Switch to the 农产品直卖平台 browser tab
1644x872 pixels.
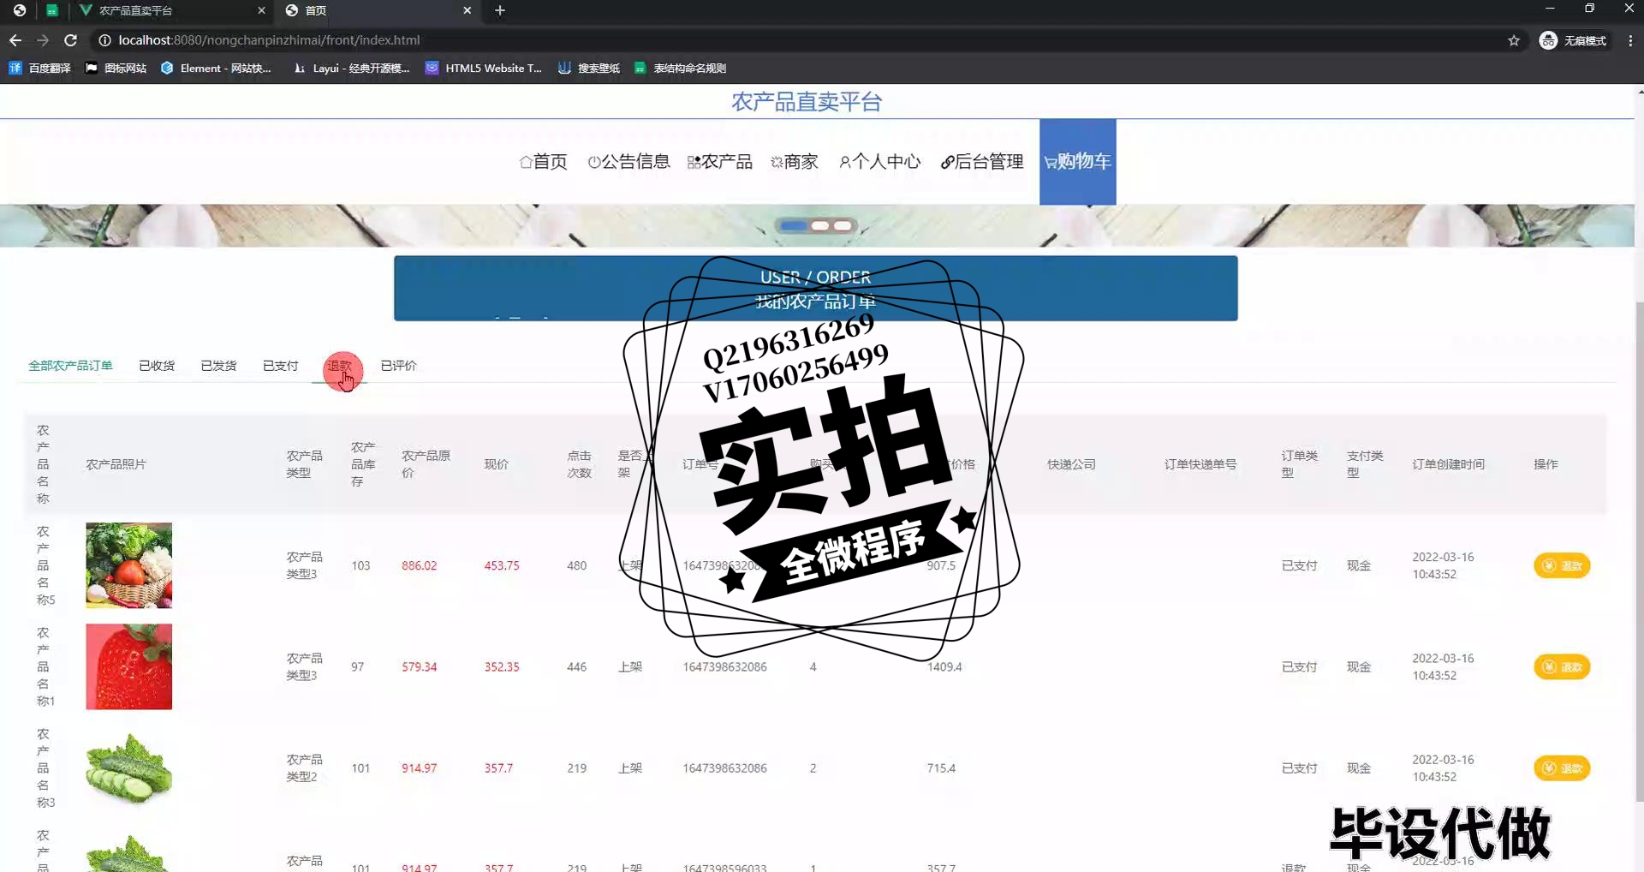coord(171,10)
